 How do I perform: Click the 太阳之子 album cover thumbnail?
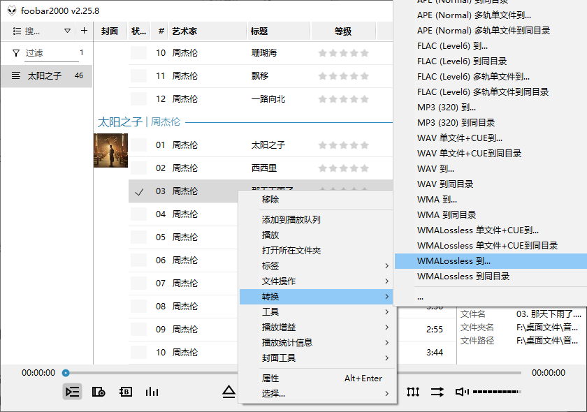[x=111, y=150]
